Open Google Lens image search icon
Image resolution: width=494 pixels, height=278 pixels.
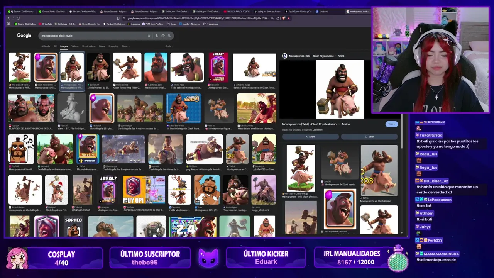click(163, 36)
